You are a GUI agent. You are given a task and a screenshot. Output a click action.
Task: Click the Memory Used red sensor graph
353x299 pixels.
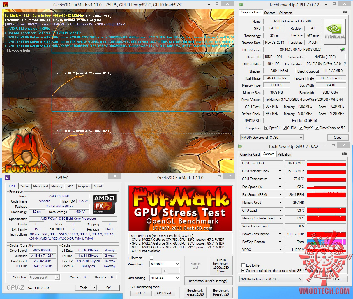tap(326, 203)
